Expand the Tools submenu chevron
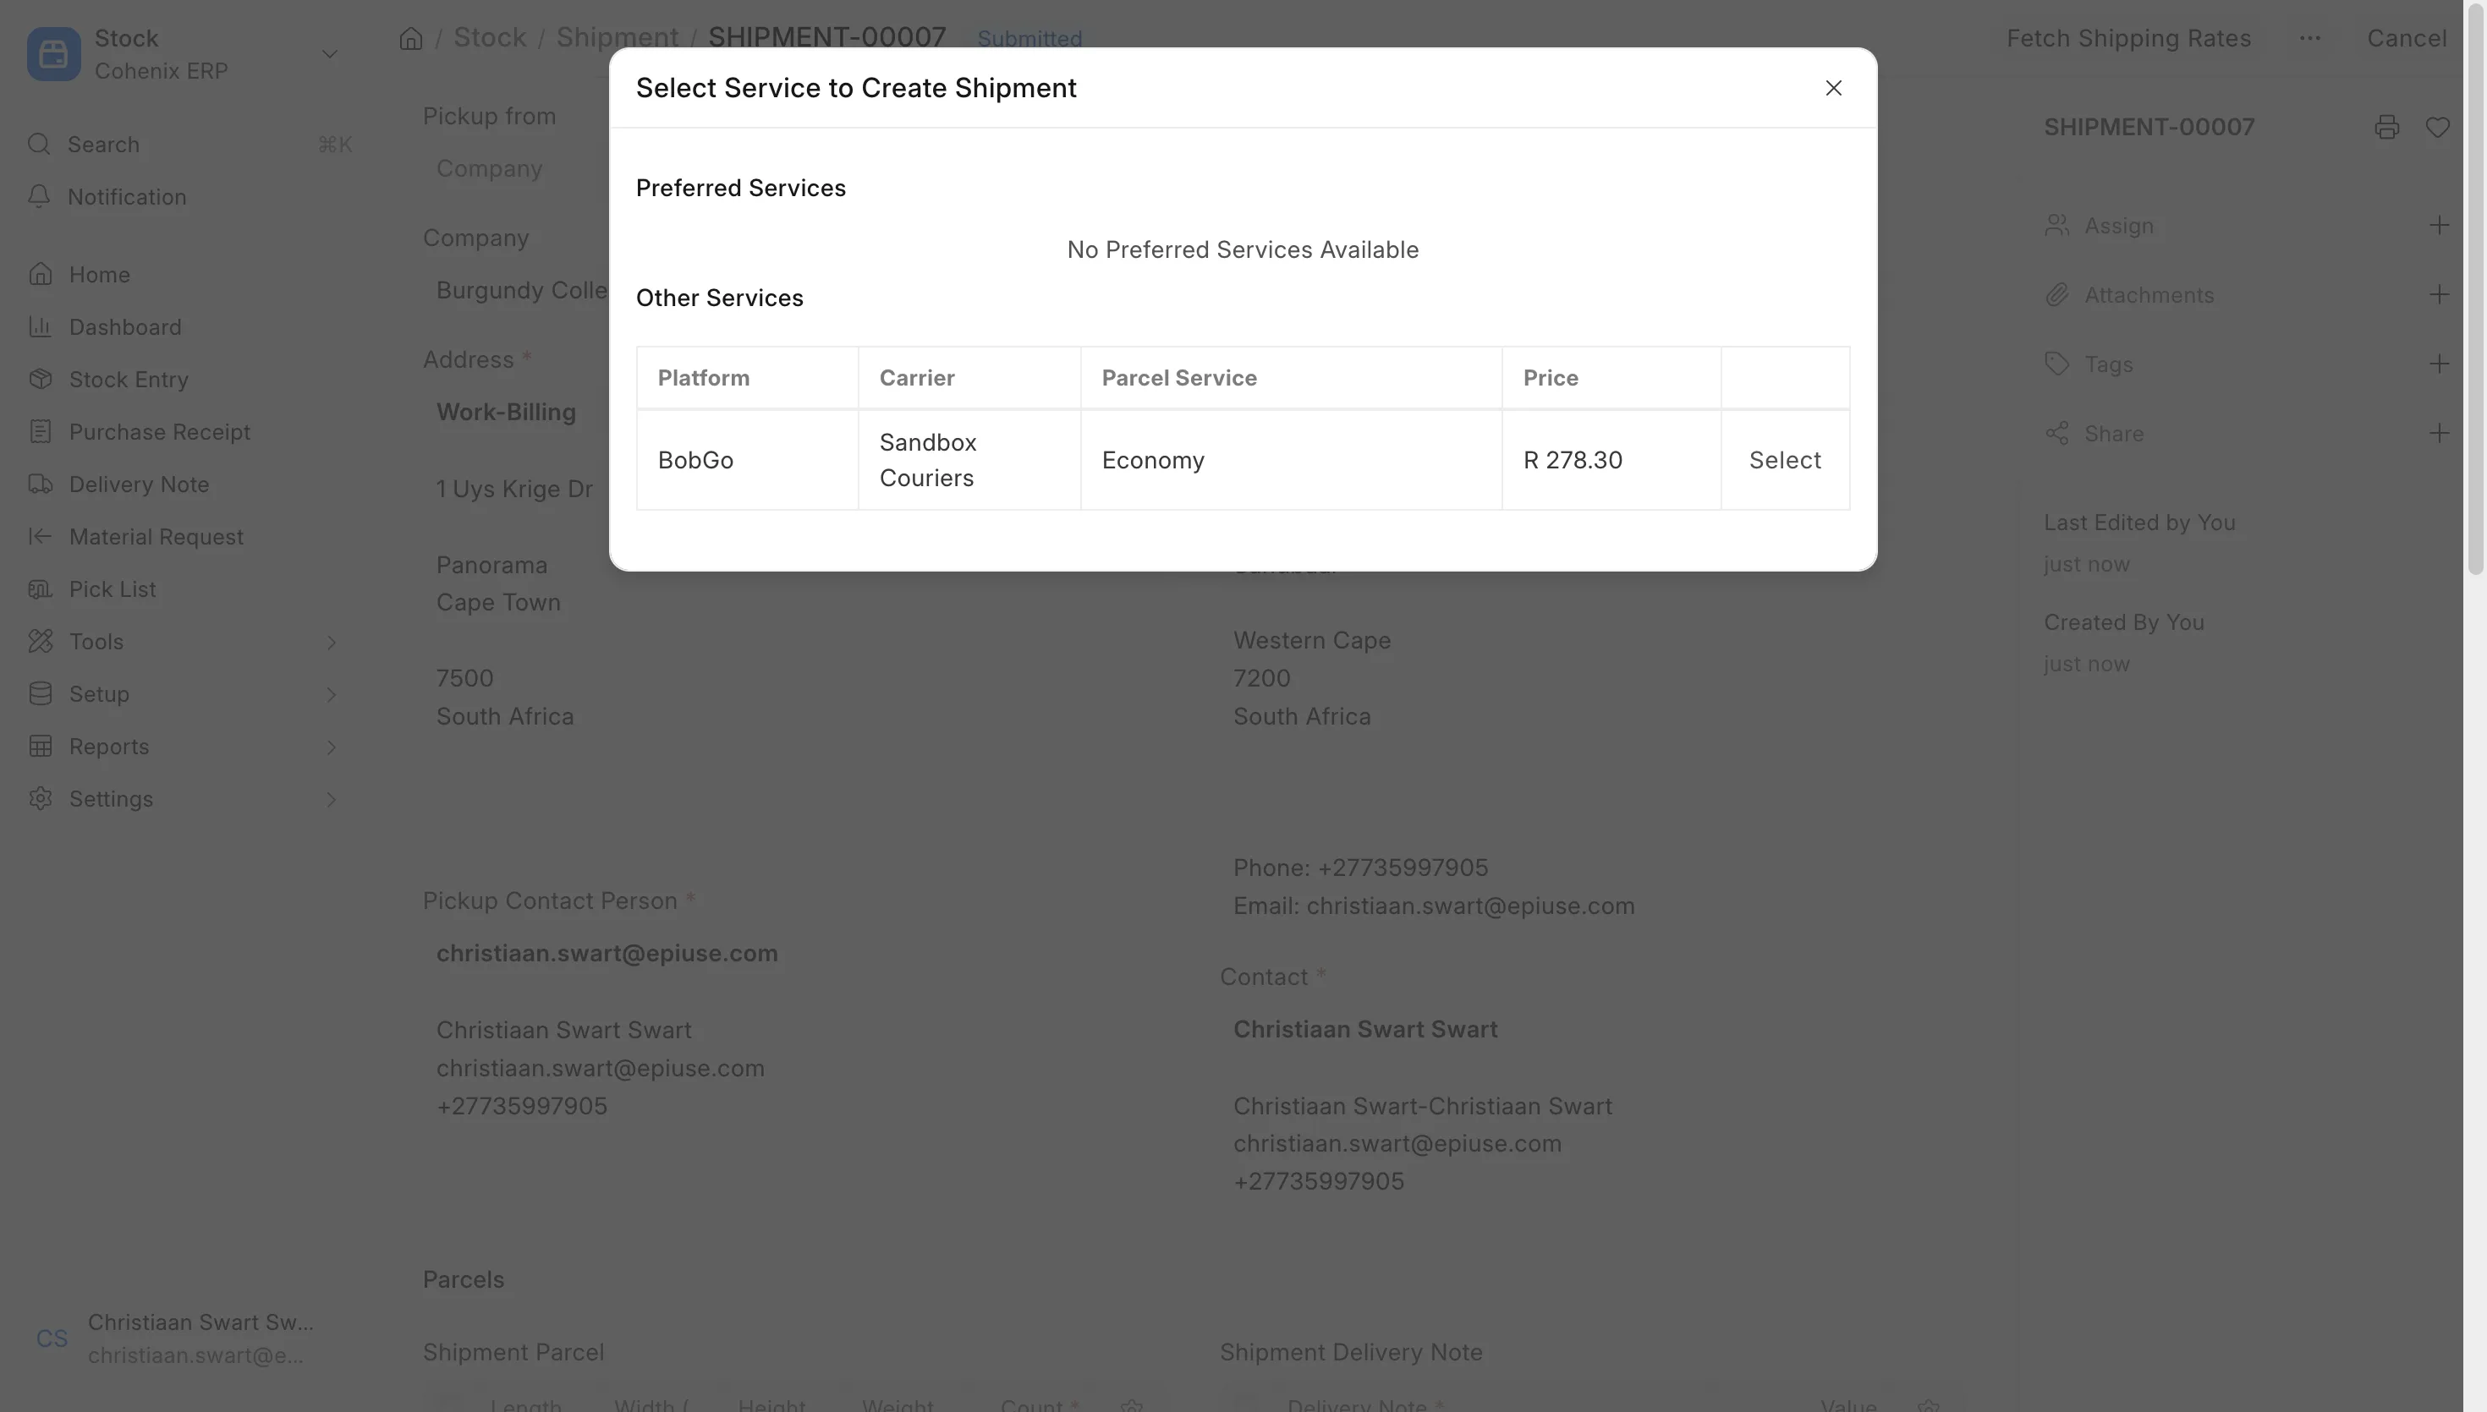2487x1412 pixels. pos(331,642)
